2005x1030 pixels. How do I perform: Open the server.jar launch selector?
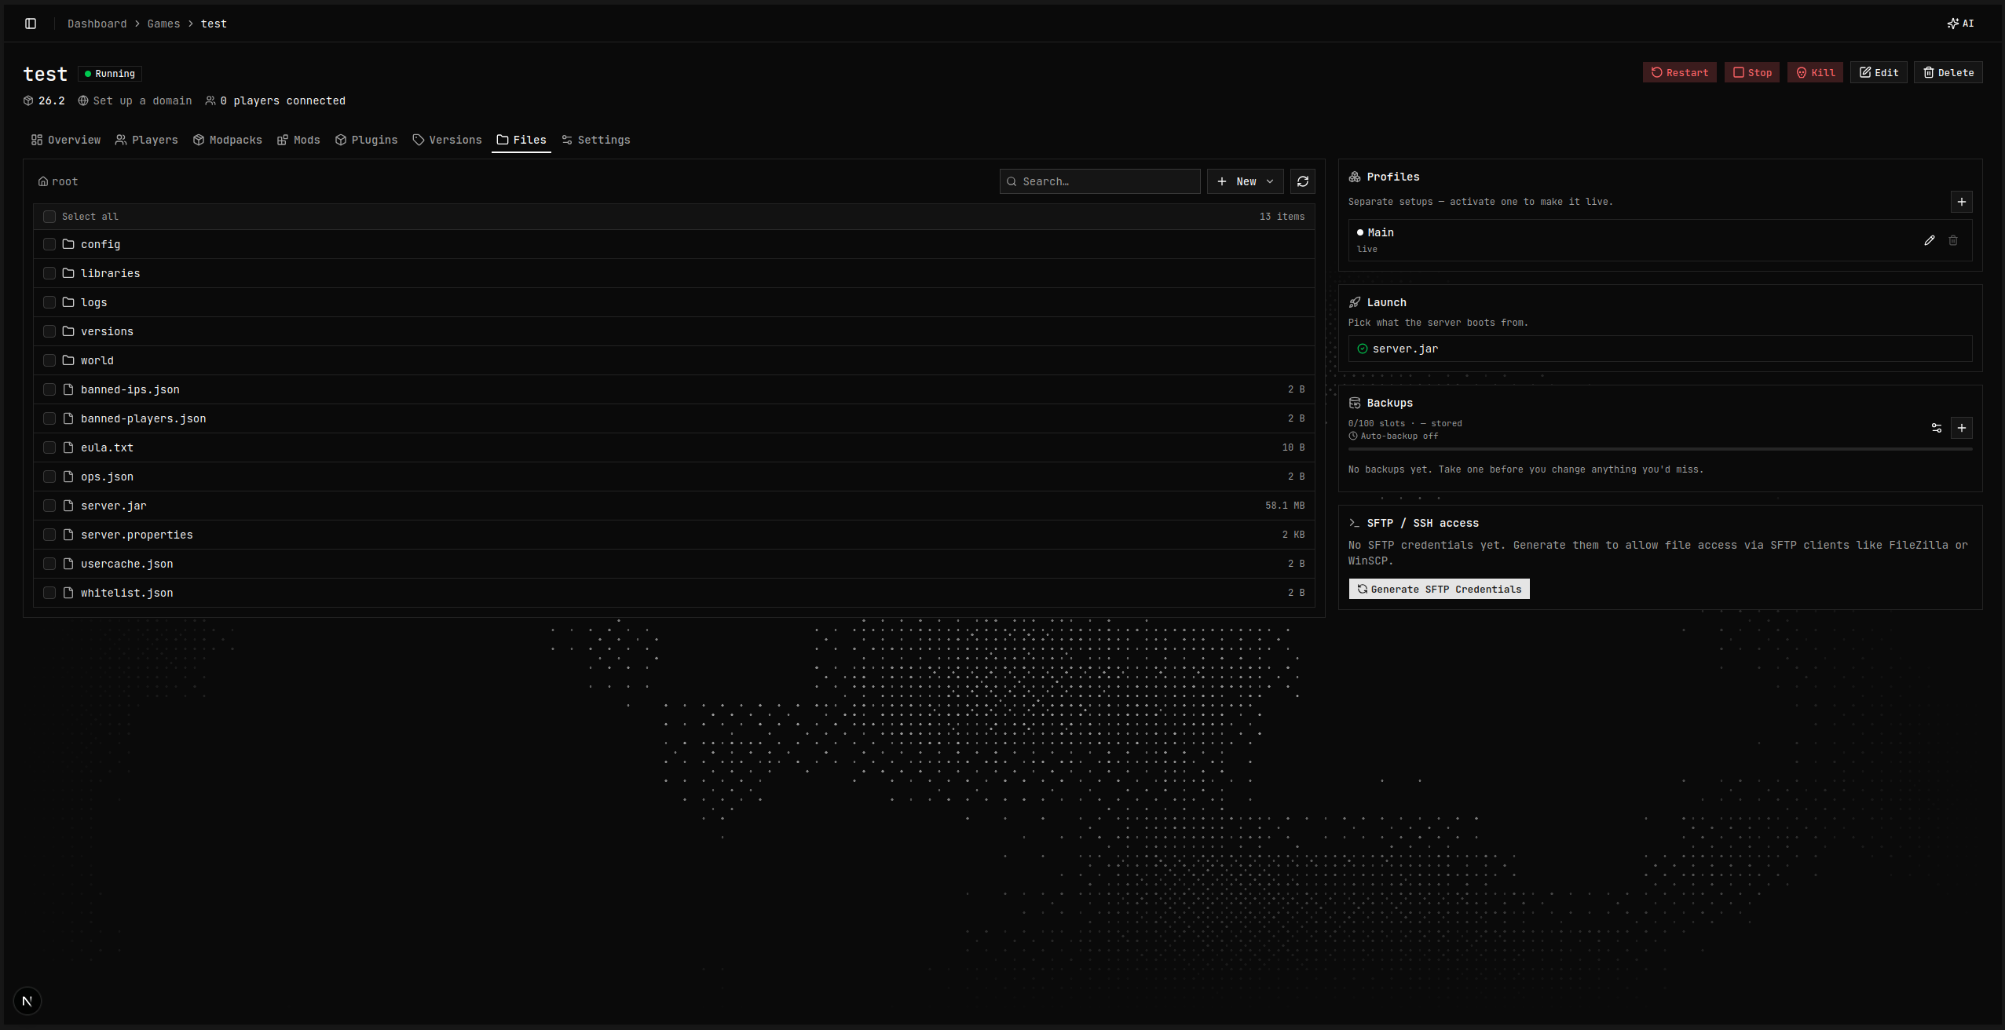1659,349
